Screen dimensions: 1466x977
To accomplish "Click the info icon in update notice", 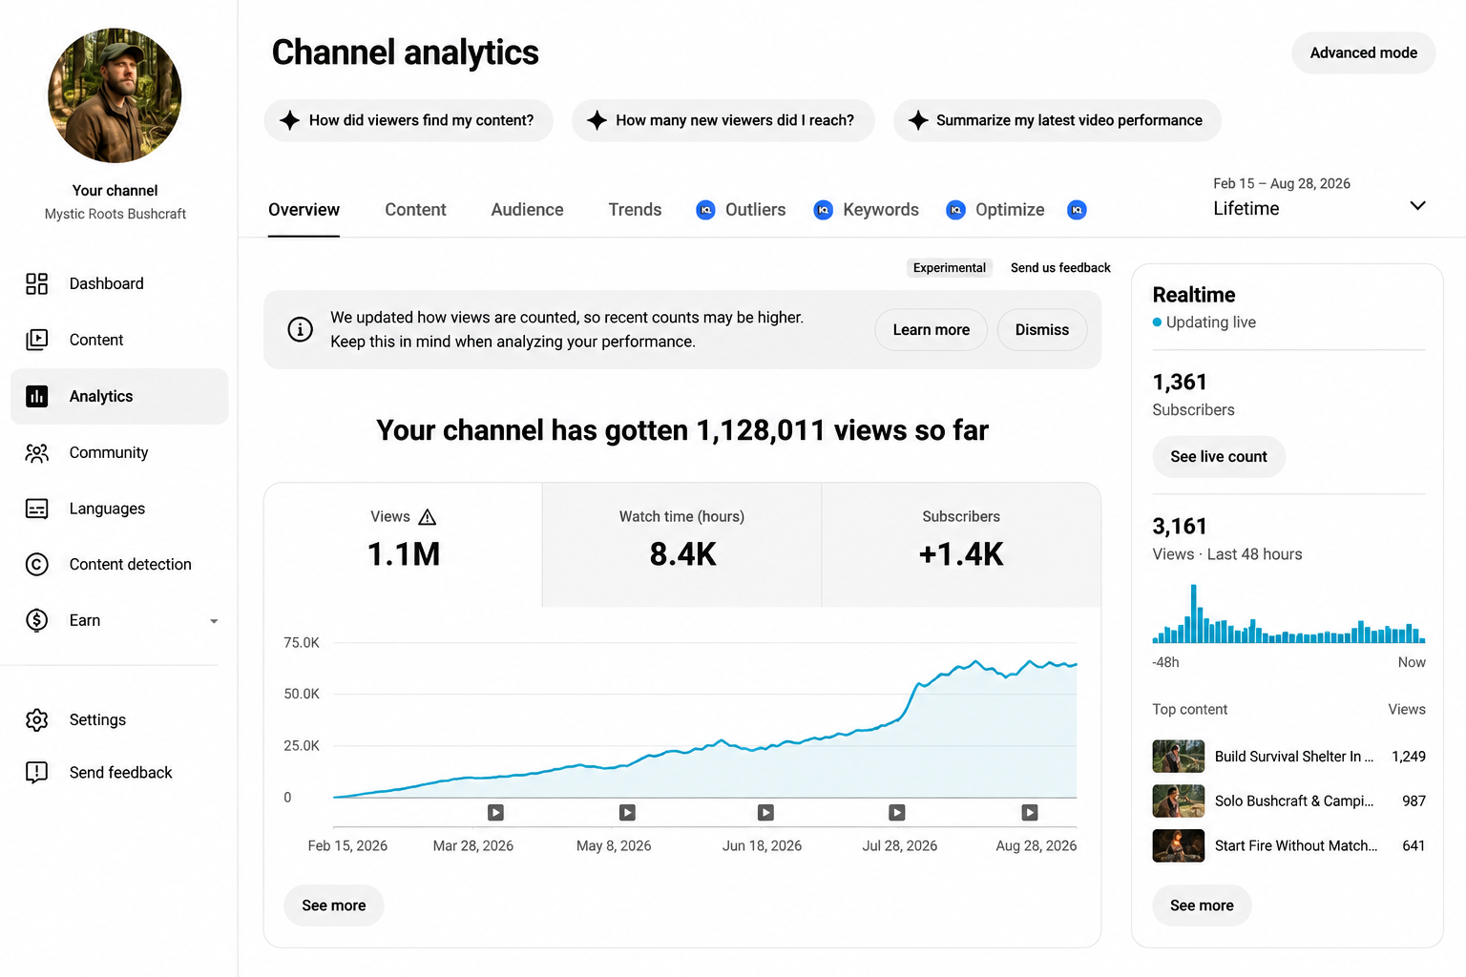I will coord(300,330).
